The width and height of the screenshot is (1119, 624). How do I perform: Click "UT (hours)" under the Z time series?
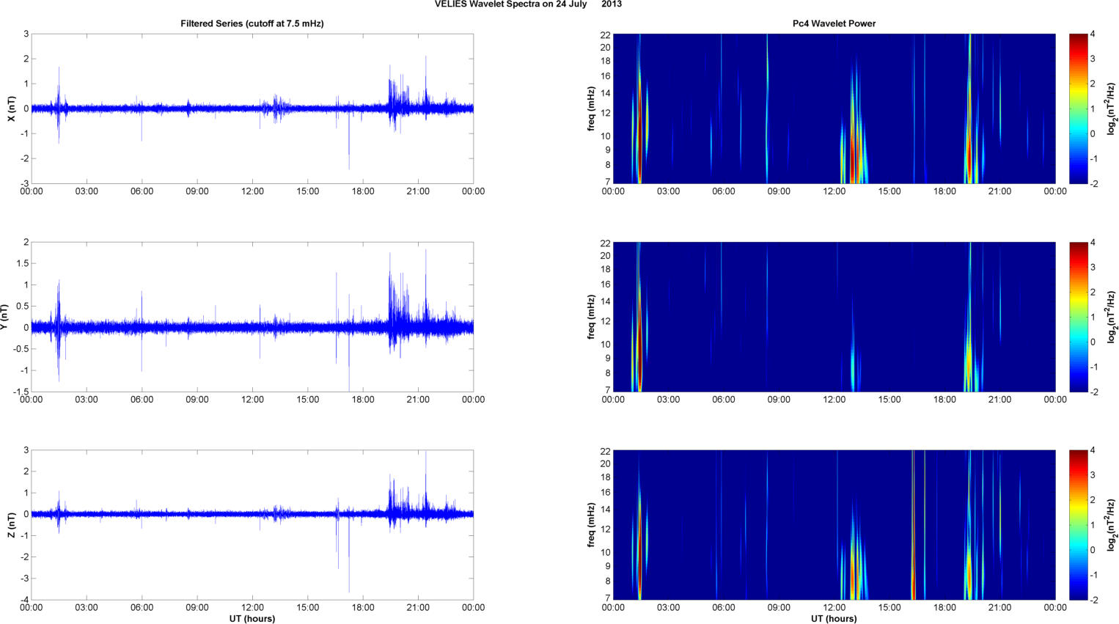point(252,619)
